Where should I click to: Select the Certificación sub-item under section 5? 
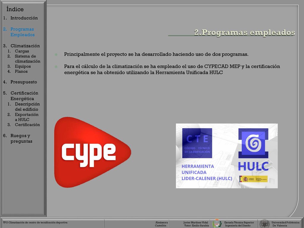(x=27, y=125)
